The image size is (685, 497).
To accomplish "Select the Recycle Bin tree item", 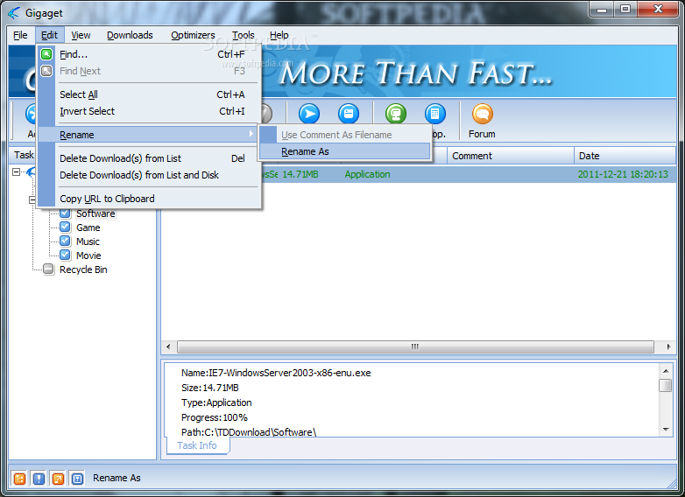I will (x=83, y=269).
